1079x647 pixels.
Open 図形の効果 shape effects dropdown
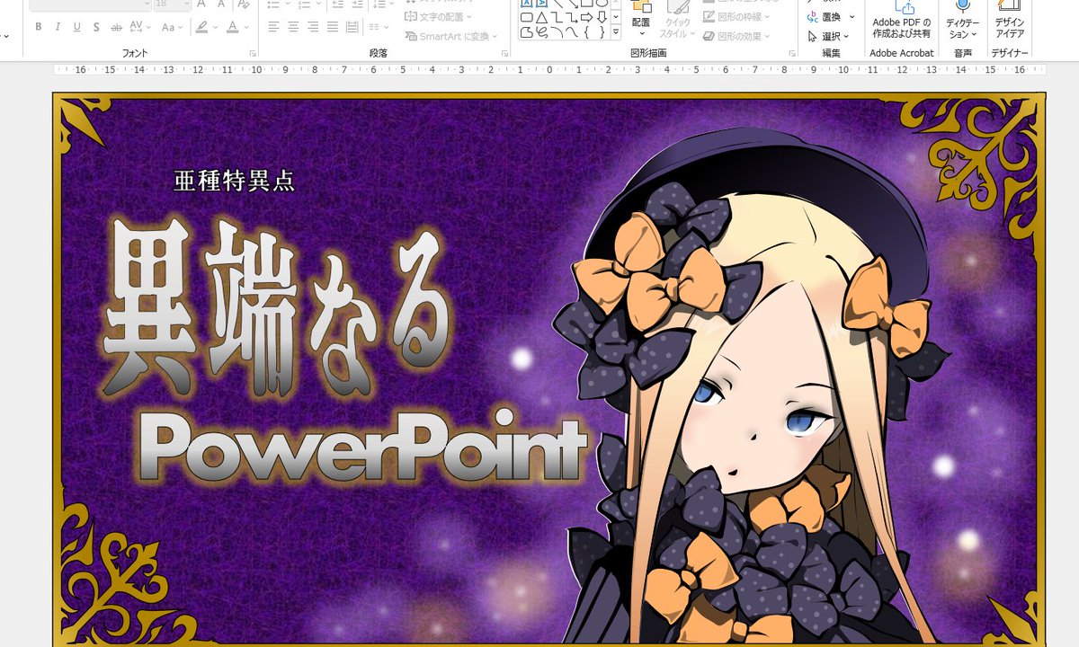click(x=736, y=37)
